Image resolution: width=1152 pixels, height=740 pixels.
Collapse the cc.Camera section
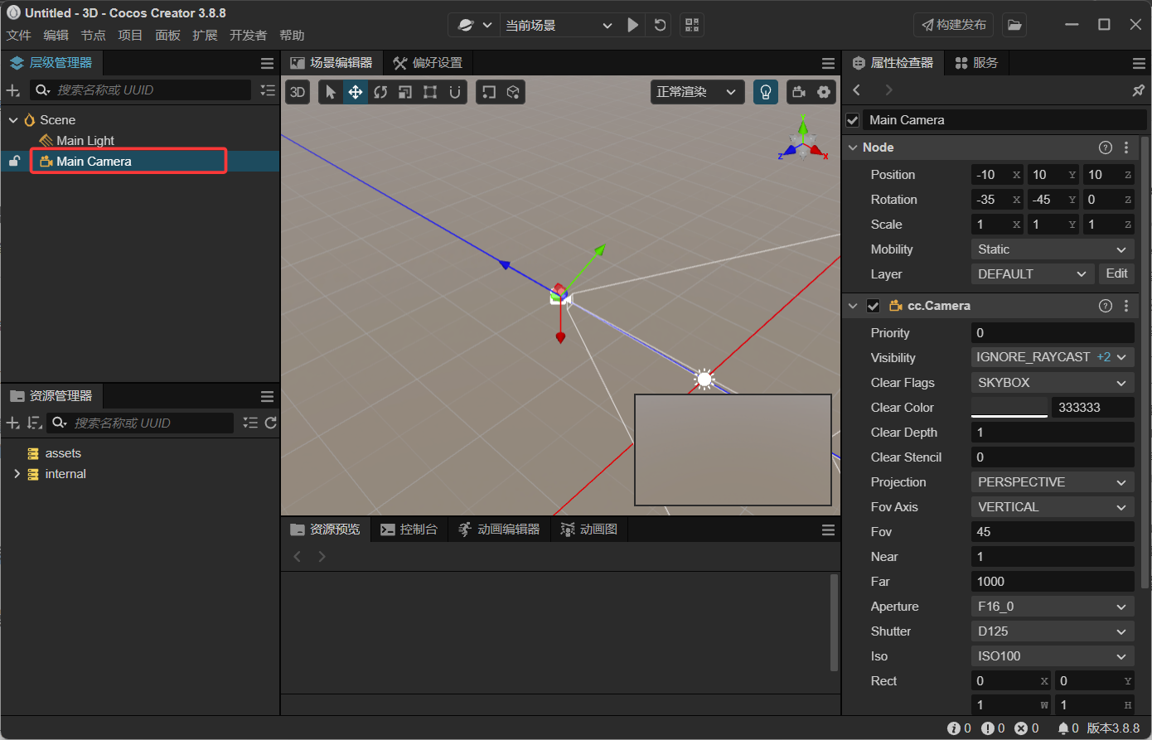point(853,306)
